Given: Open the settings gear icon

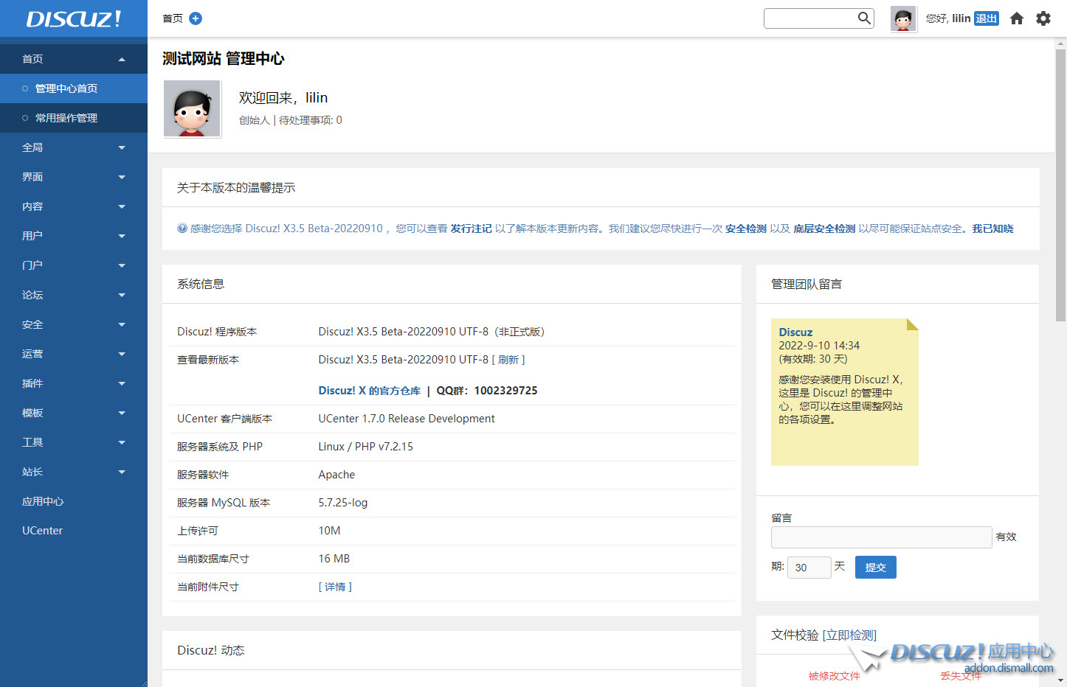Looking at the screenshot, I should 1043,18.
